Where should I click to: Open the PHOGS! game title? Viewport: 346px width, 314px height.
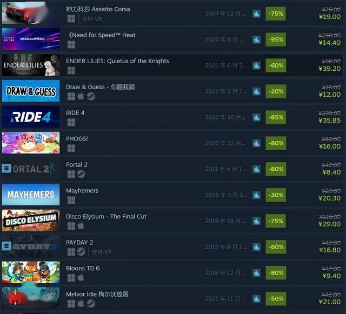point(77,138)
